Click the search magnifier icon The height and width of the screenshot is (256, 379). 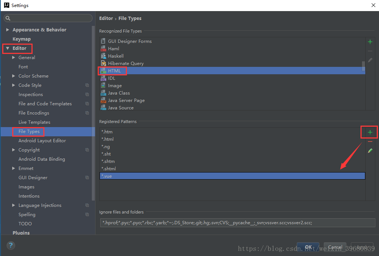pos(8,18)
